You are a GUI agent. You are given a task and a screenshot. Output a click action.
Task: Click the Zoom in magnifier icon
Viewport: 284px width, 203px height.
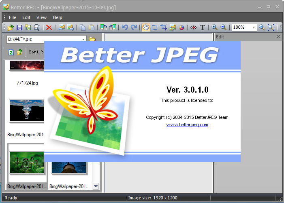click(214, 27)
